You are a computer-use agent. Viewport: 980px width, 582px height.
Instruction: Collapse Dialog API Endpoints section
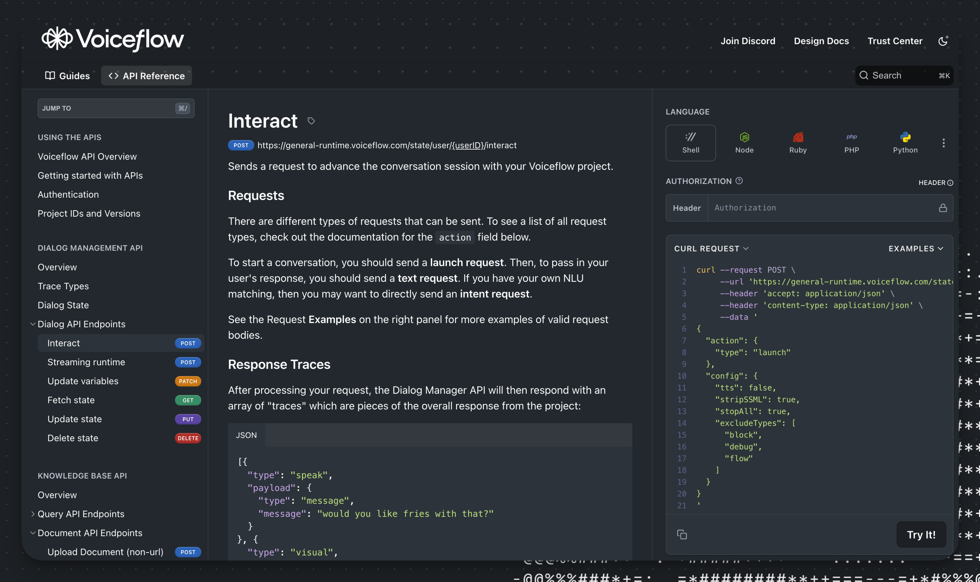click(33, 324)
